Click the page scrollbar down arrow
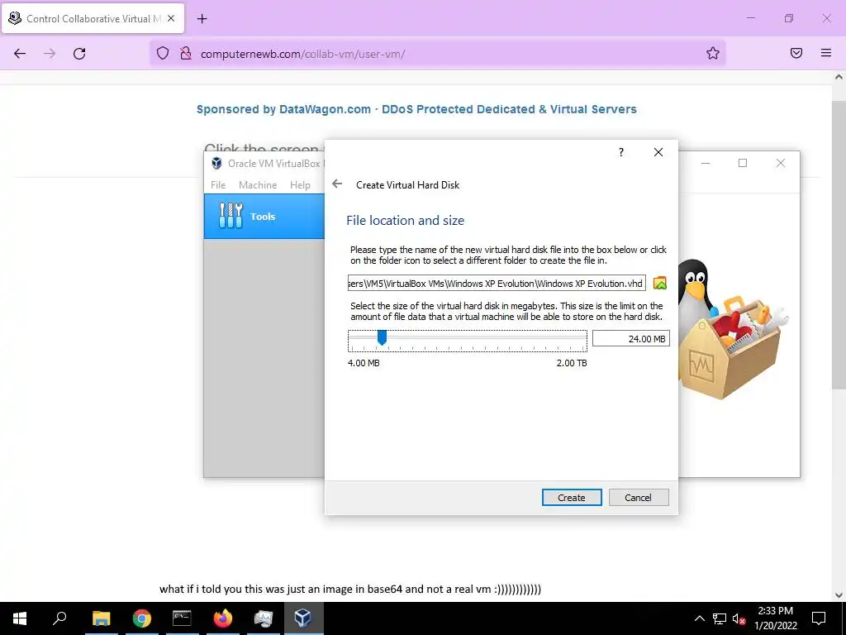 (x=839, y=595)
